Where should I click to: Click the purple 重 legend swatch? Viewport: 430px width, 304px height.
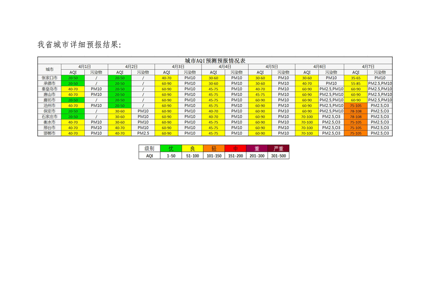tap(257, 149)
